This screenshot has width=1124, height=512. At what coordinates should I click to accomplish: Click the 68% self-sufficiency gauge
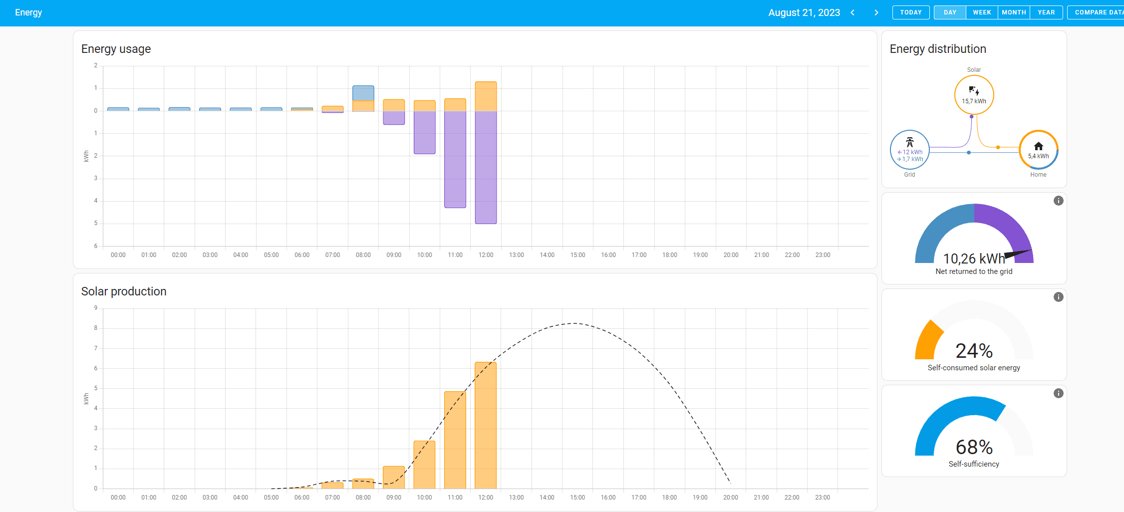(974, 426)
